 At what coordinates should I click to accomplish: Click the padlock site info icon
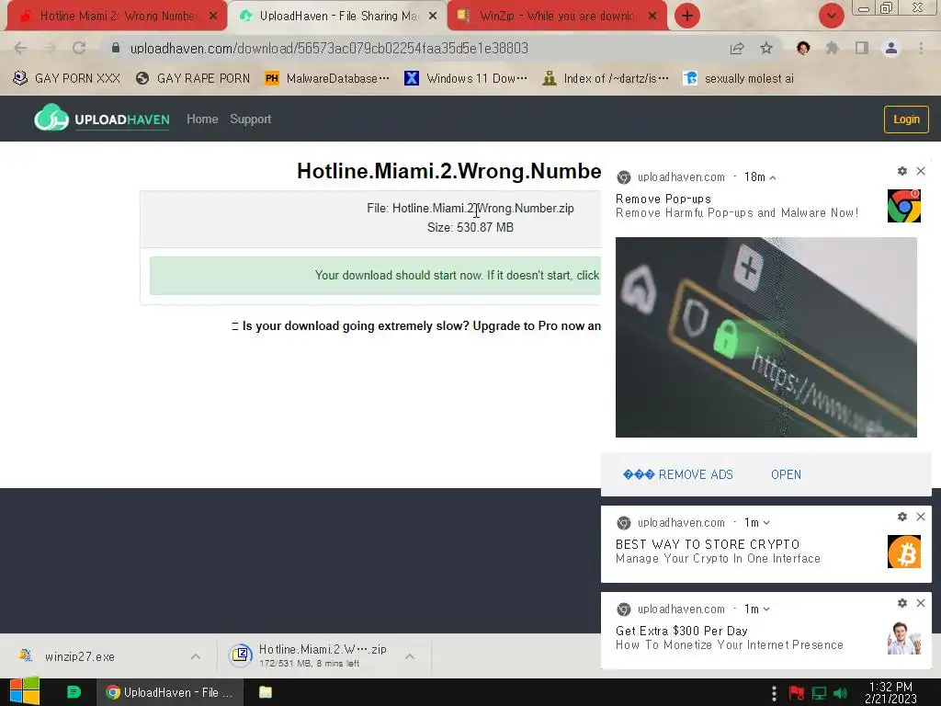click(116, 48)
